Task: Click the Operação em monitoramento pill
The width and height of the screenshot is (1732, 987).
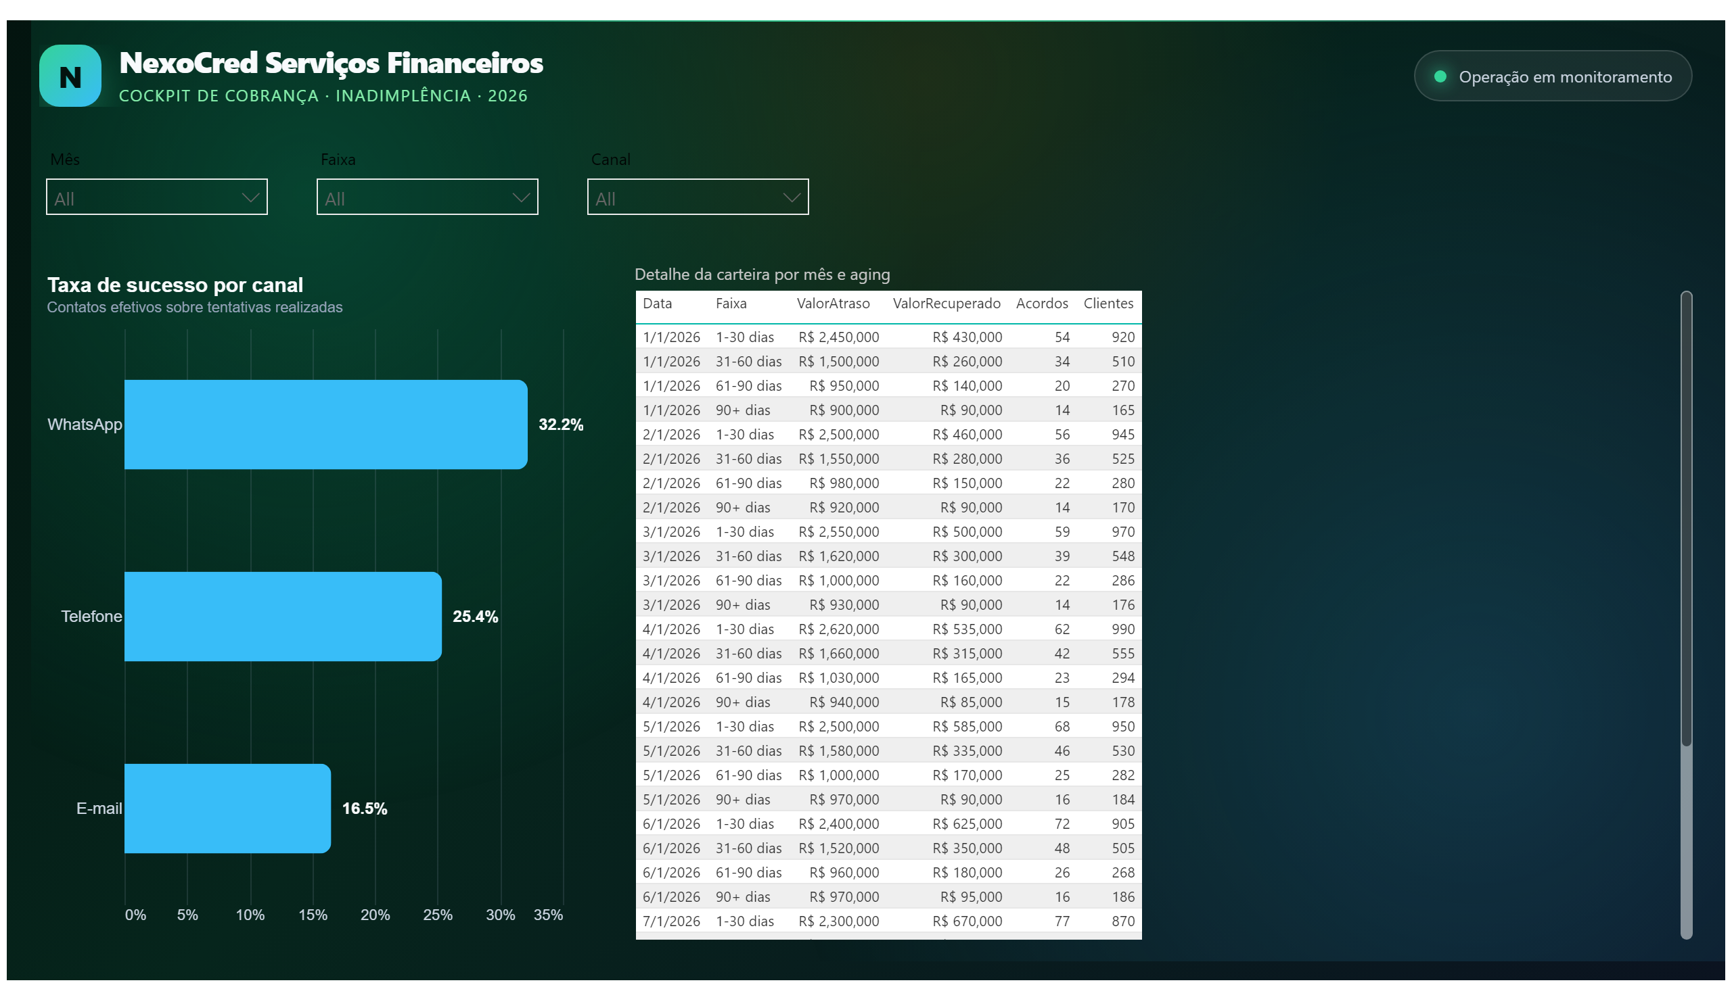Action: [x=1552, y=76]
